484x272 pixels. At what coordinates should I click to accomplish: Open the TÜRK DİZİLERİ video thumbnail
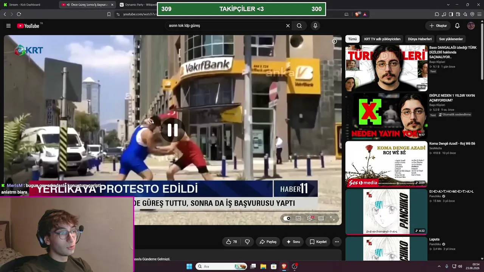(386, 68)
